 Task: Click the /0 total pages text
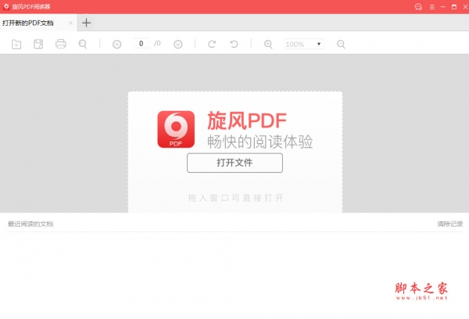coord(157,43)
